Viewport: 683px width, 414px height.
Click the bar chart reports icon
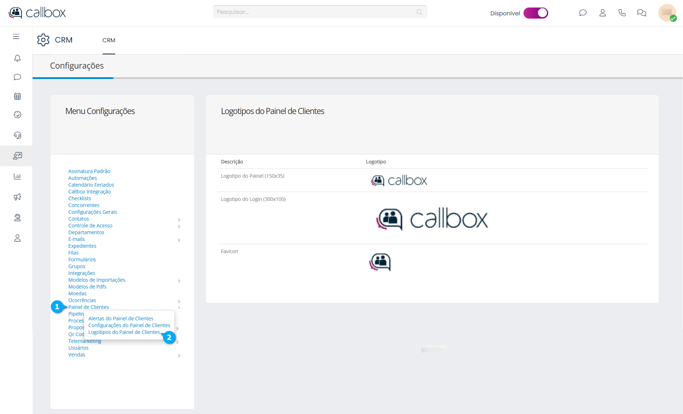(17, 176)
